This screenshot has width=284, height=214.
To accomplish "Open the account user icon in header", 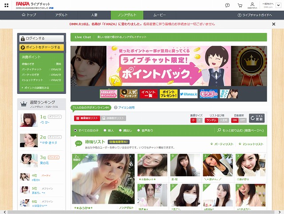I will (x=252, y=5).
